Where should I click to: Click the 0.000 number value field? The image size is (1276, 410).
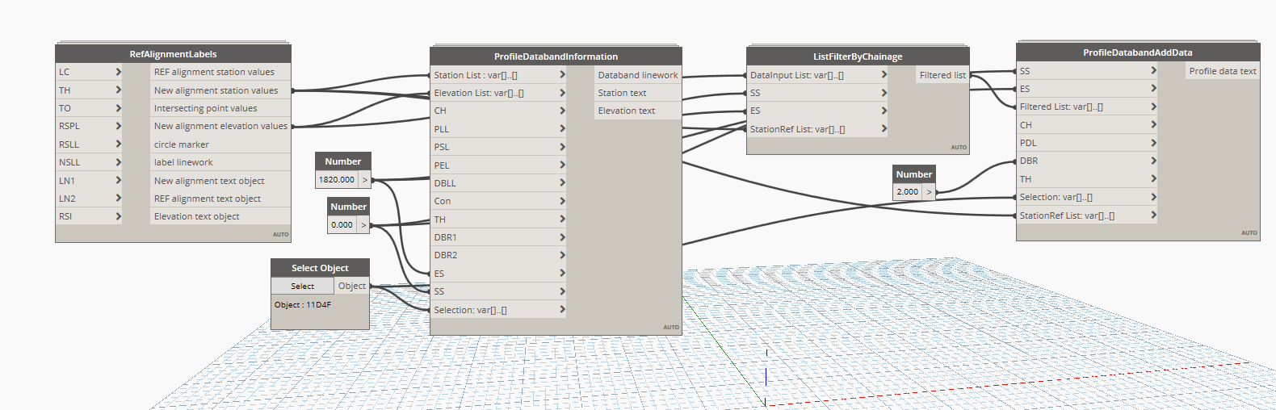tap(342, 224)
